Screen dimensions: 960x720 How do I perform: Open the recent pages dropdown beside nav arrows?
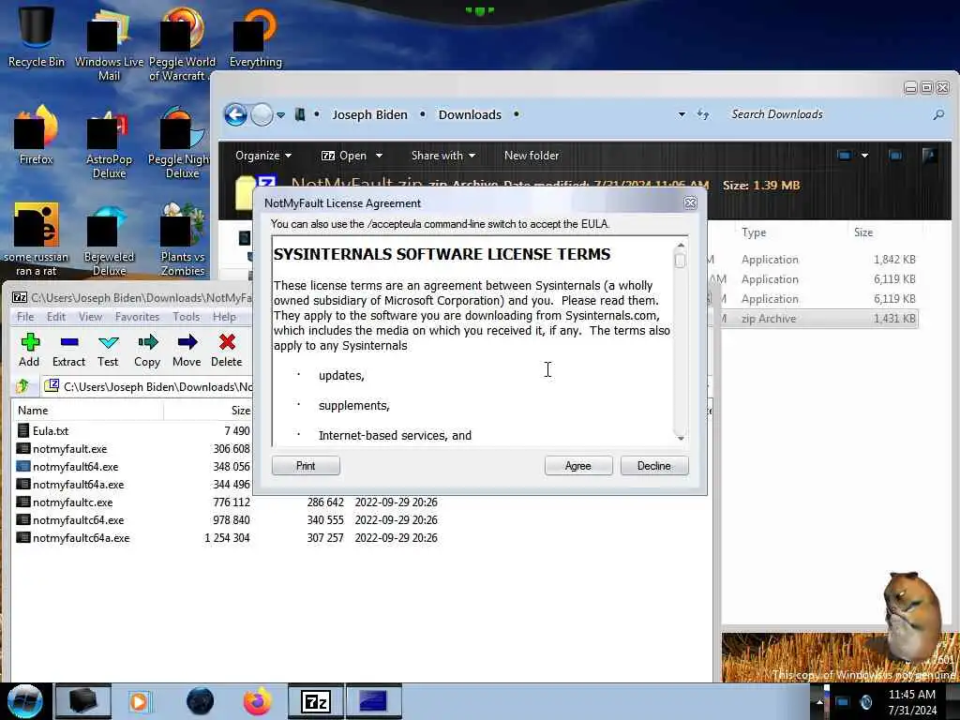pos(280,114)
